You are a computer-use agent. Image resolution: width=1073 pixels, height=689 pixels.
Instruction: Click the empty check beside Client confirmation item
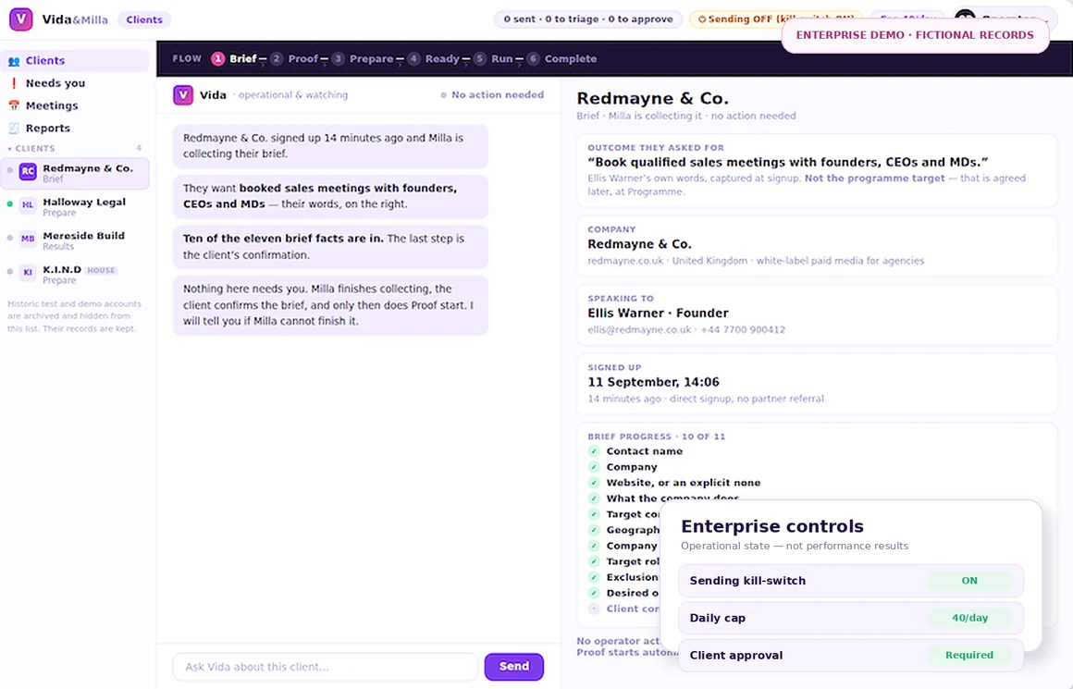[x=594, y=609]
